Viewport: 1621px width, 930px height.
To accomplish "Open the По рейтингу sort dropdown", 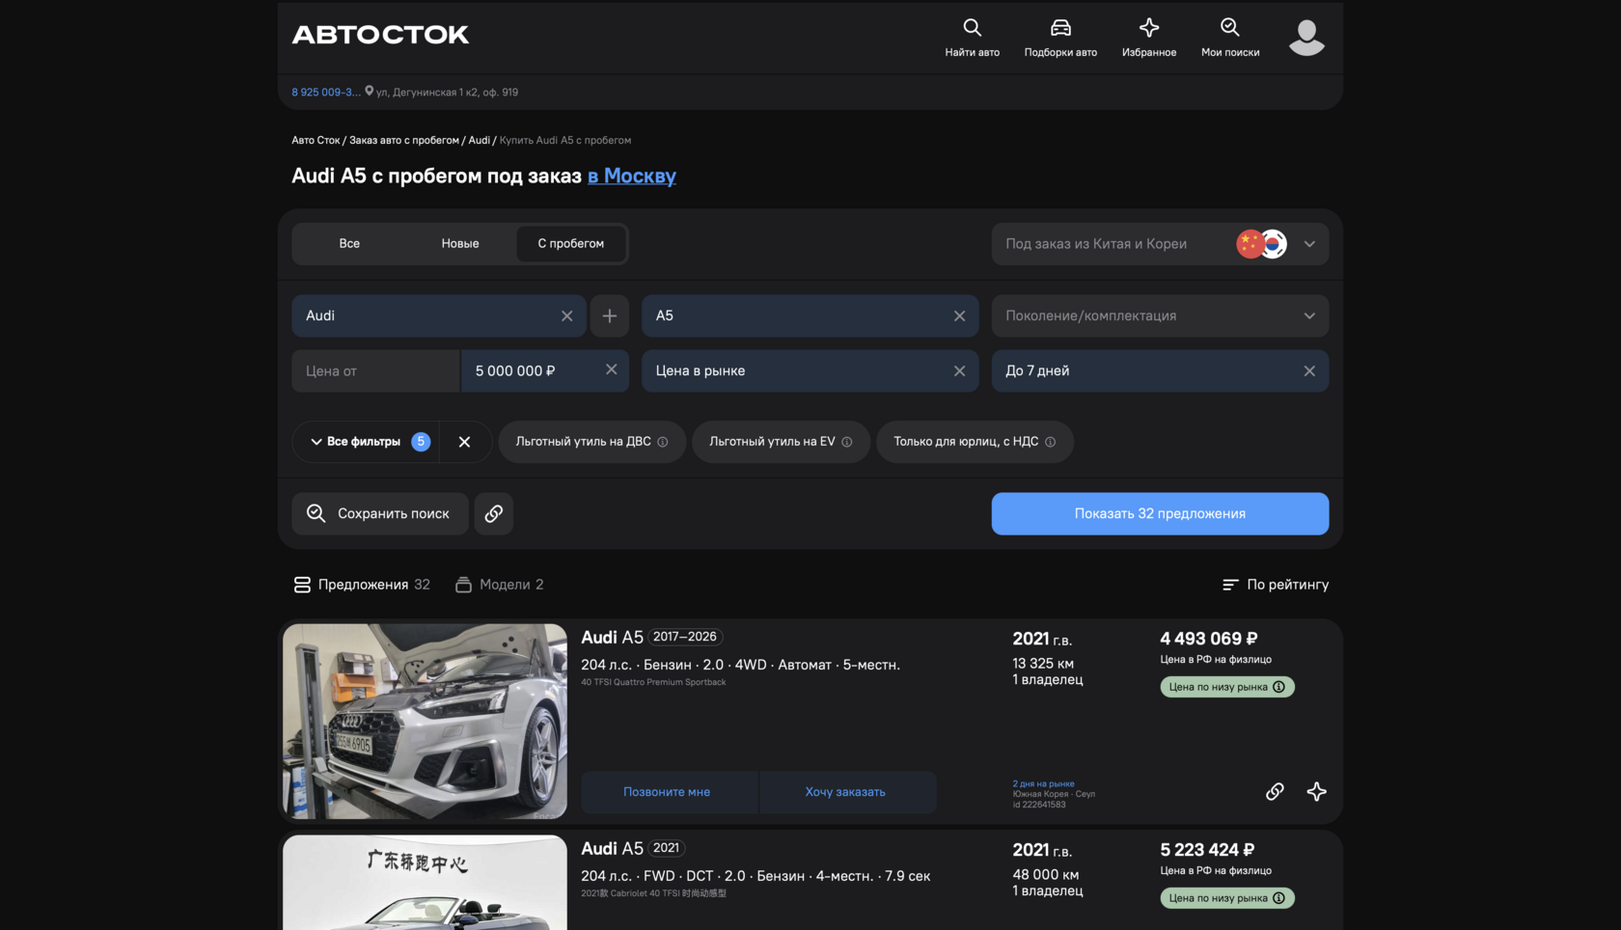I will click(1276, 585).
